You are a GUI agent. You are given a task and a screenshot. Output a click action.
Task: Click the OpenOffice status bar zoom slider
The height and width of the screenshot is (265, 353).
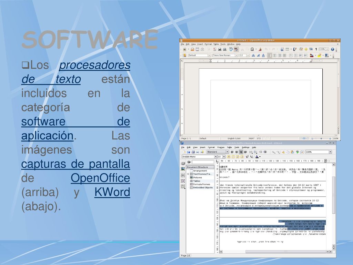(x=321, y=138)
